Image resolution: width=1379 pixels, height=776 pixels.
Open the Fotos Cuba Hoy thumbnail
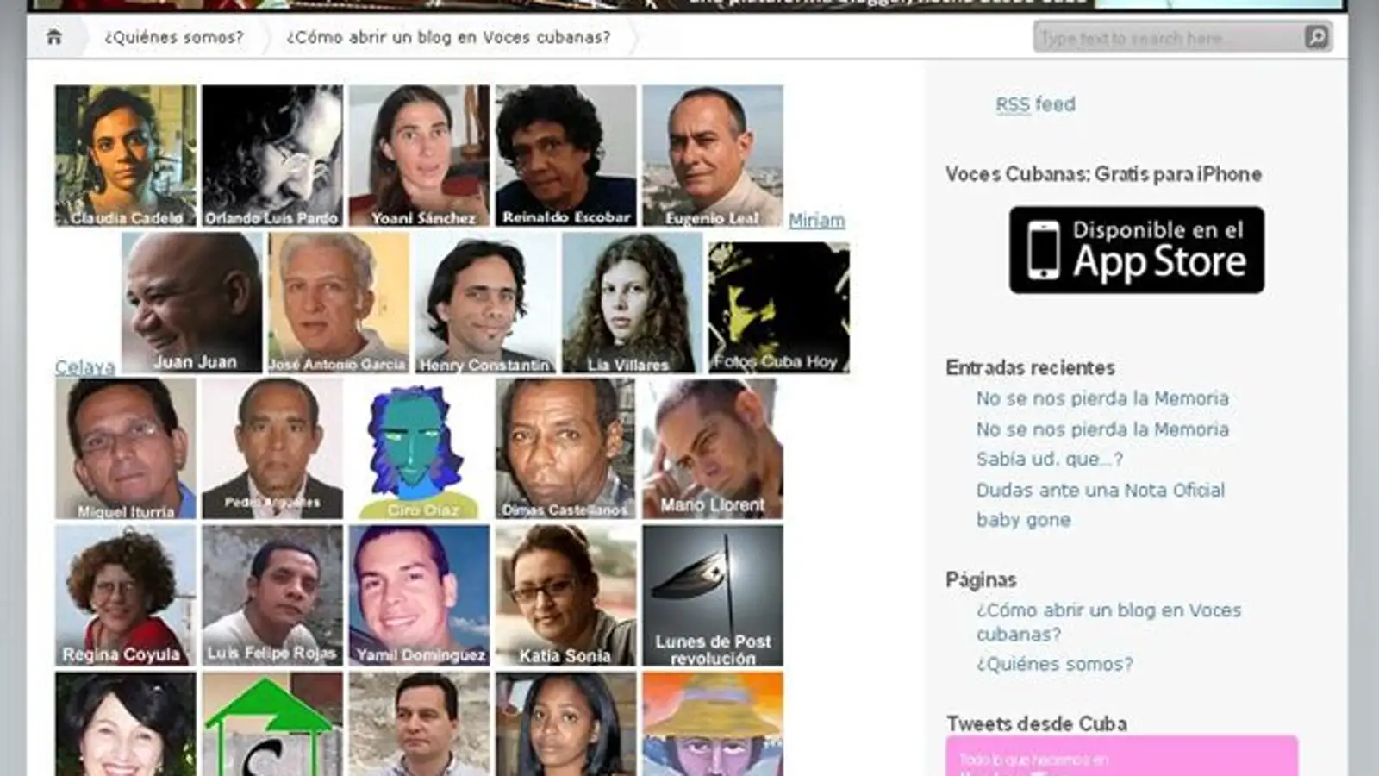click(779, 307)
